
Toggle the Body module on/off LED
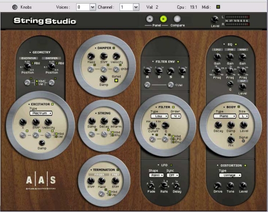tap(239, 107)
